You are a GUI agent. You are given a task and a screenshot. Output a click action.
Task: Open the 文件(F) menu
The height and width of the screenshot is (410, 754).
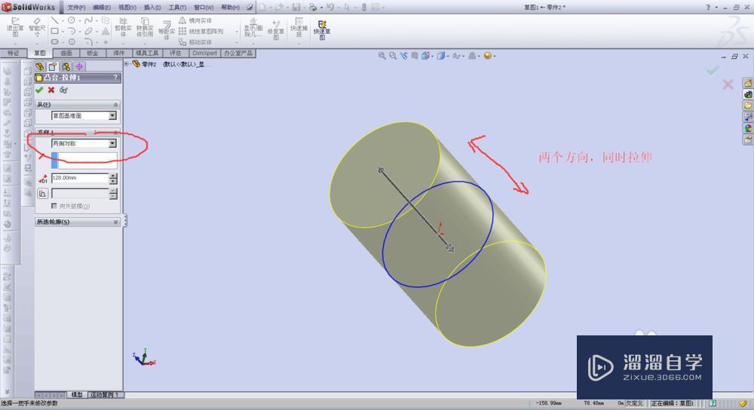76,8
